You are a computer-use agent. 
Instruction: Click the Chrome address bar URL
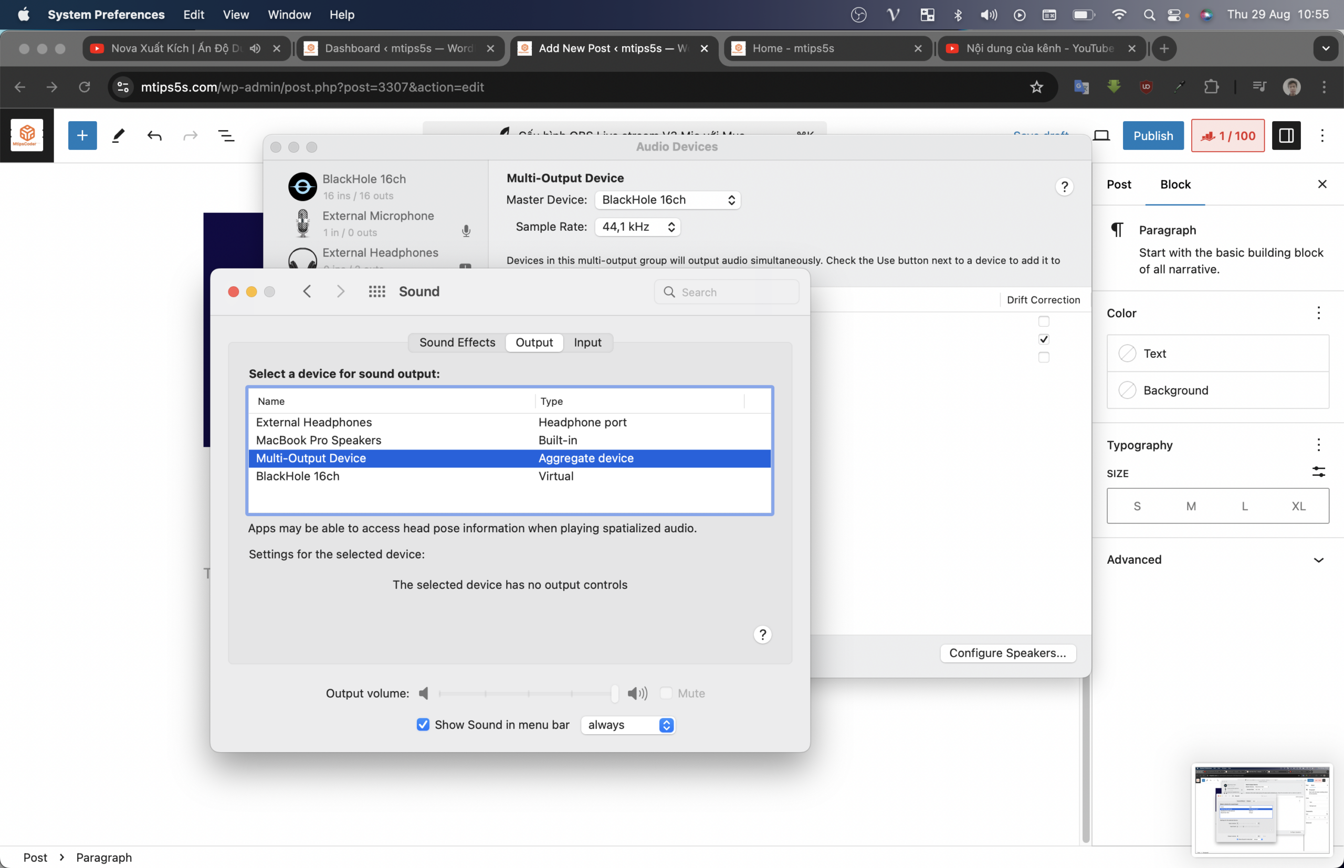tap(312, 87)
